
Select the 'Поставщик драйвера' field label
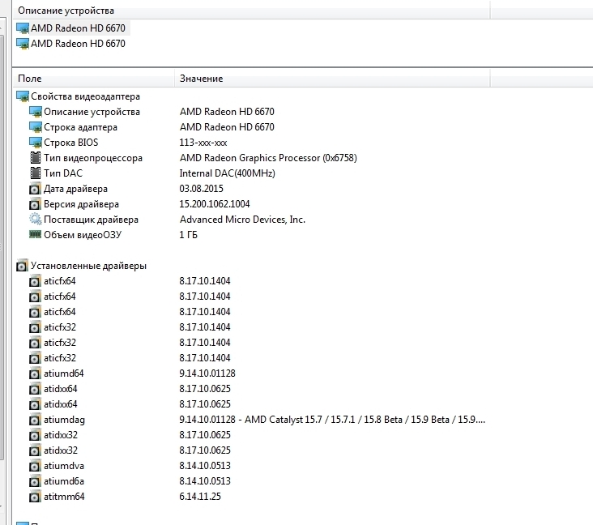[91, 220]
